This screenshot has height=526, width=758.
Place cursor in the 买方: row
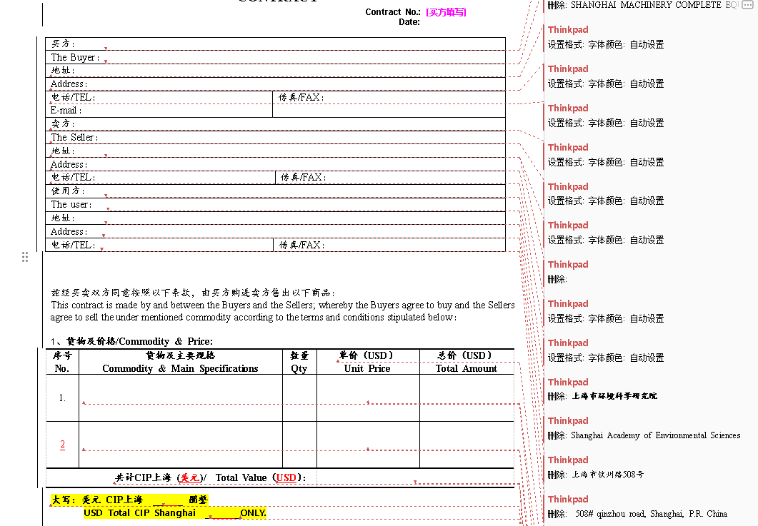pyautogui.click(x=276, y=44)
